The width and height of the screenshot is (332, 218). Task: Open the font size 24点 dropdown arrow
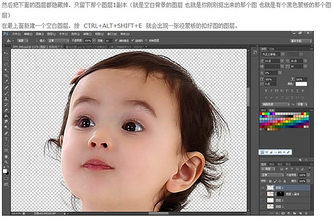[282, 61]
